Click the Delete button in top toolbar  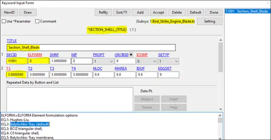[x=177, y=12]
